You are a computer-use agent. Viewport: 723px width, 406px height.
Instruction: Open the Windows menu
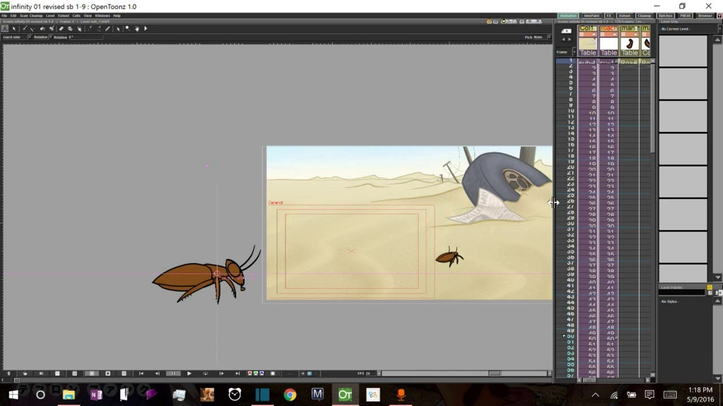102,16
